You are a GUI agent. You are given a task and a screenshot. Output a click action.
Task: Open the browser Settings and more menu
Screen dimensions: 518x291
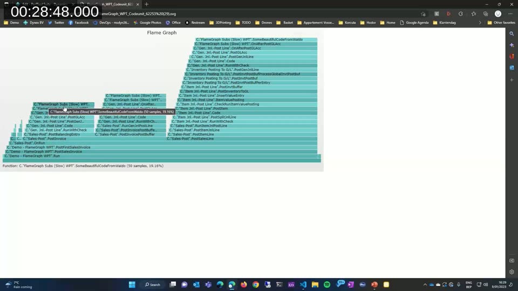point(510,14)
